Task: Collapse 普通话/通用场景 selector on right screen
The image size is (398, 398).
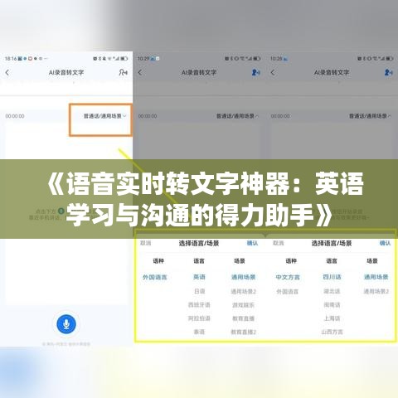Action: click(370, 116)
